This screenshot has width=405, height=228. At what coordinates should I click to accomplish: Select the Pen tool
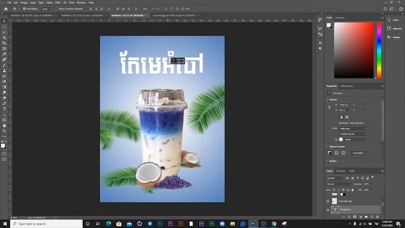4,103
